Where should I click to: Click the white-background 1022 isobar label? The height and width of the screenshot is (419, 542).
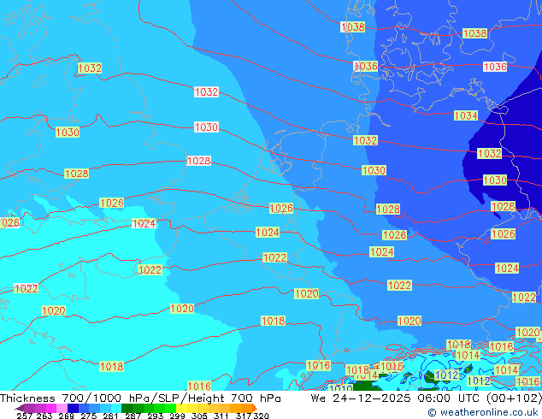[x=26, y=288]
